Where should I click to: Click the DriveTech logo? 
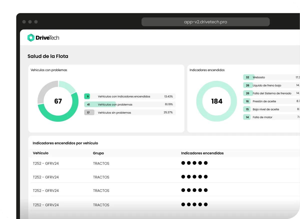[43, 38]
